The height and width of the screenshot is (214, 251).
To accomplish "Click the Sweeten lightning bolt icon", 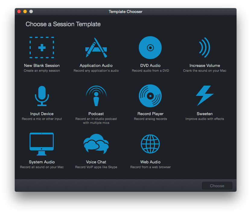I will pyautogui.click(x=205, y=96).
